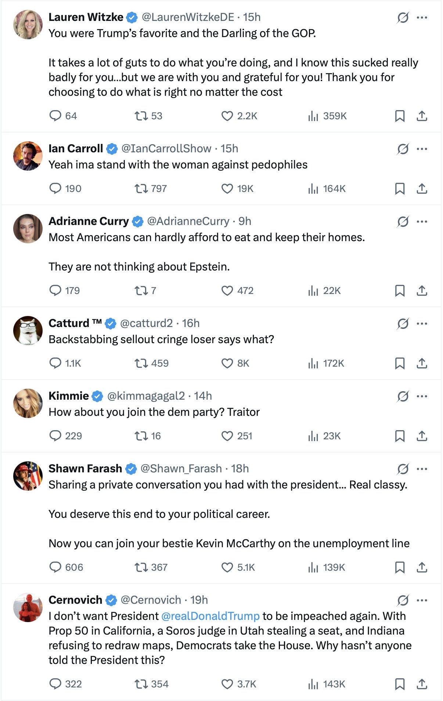Screen dimensions: 443x701
Task: Reply to Lauren Witzke's tweet
Action: tap(55, 116)
